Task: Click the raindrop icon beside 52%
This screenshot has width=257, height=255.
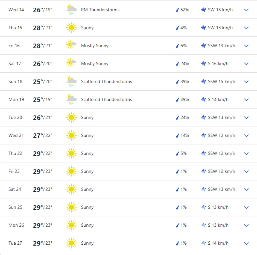Action: (177, 10)
